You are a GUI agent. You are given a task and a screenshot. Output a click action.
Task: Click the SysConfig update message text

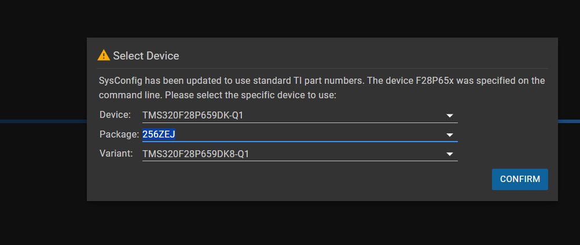pyautogui.click(x=322, y=88)
